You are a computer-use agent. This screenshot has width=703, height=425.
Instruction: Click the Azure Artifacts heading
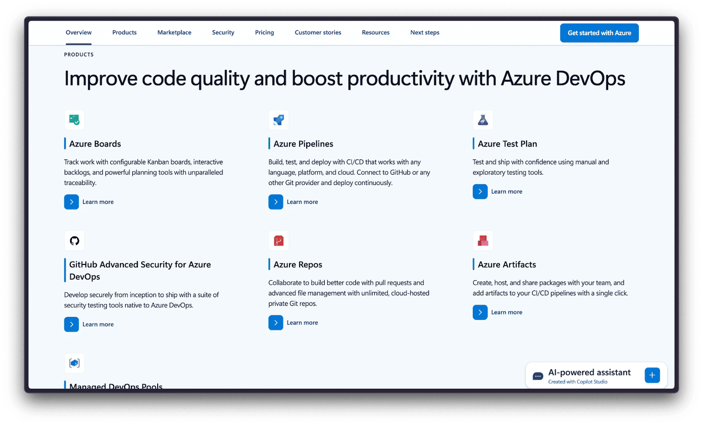507,265
